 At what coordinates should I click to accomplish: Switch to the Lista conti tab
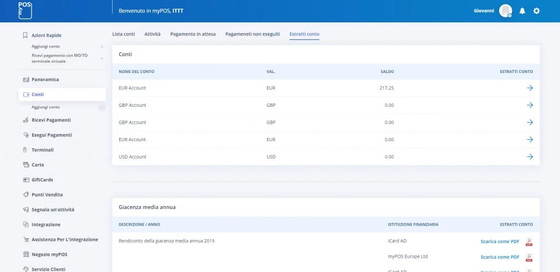[124, 34]
